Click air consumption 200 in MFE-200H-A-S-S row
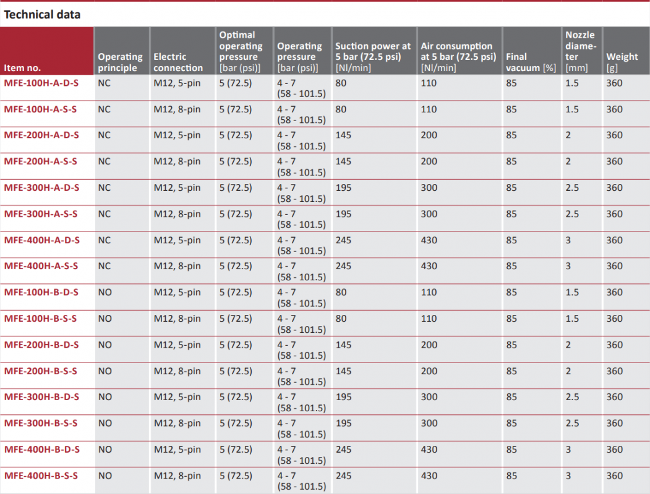650x494 pixels. (x=429, y=162)
